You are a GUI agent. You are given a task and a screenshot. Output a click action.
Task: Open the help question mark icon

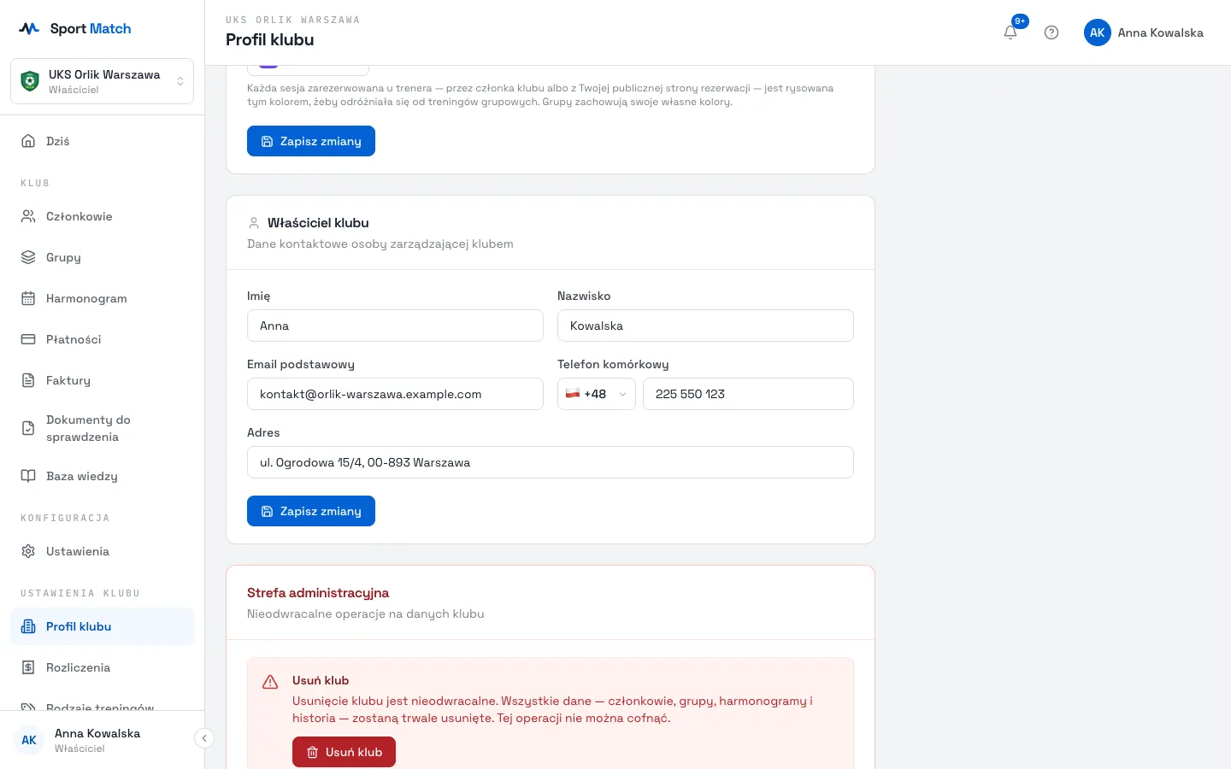(1051, 32)
